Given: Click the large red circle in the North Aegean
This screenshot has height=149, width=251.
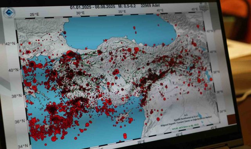Looking at the screenshot, I should click(x=33, y=64).
